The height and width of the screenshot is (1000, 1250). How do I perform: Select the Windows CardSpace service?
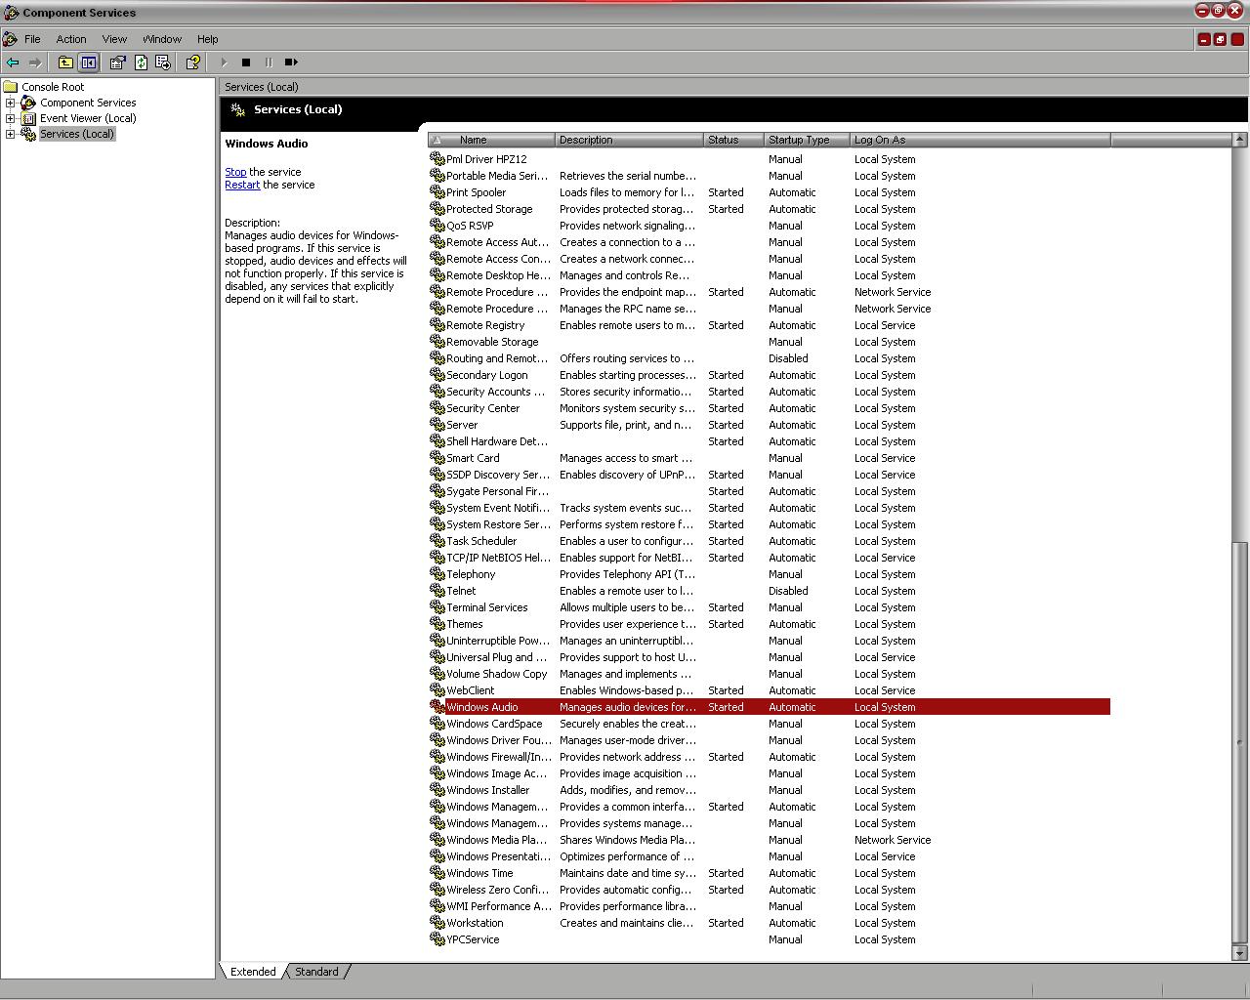tap(494, 724)
